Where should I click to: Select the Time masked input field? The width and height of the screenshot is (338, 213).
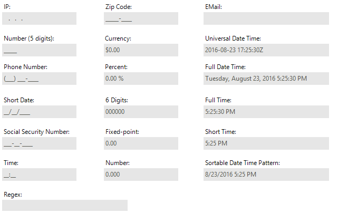(39, 175)
